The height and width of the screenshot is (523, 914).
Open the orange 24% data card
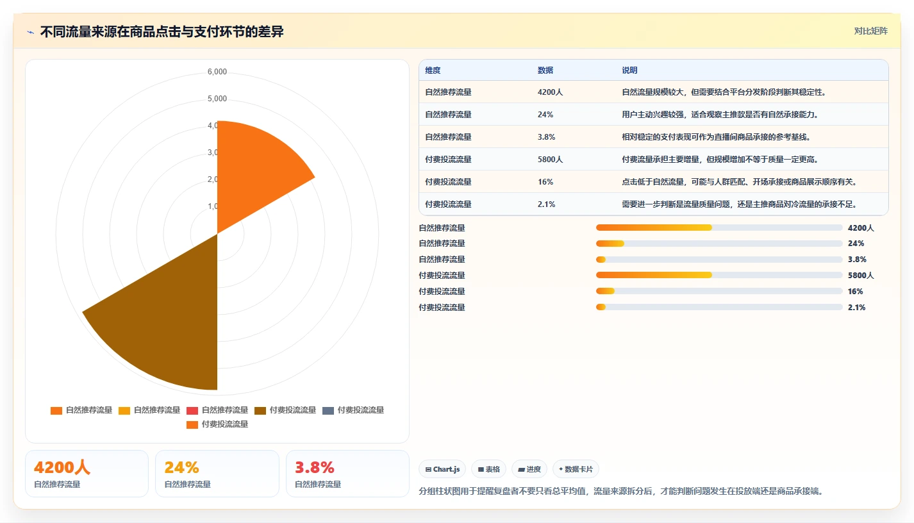pyautogui.click(x=217, y=474)
